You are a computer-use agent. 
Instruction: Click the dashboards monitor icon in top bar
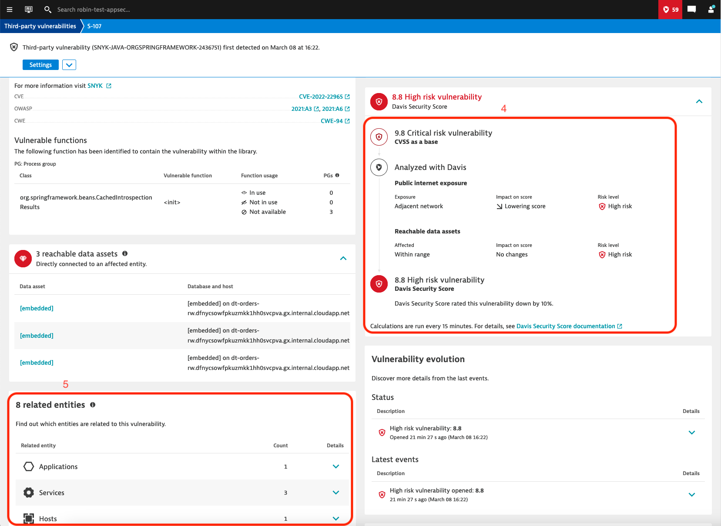coord(29,10)
